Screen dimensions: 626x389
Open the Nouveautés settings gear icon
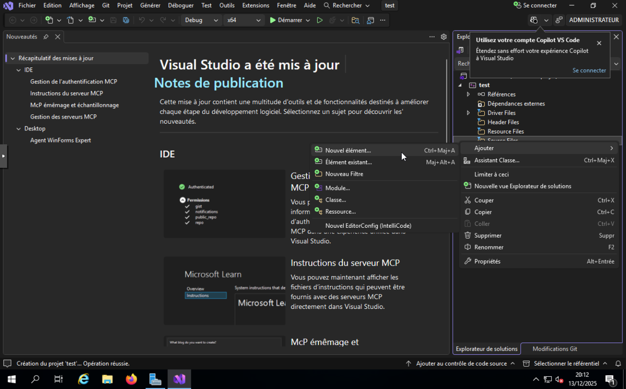pyautogui.click(x=443, y=37)
